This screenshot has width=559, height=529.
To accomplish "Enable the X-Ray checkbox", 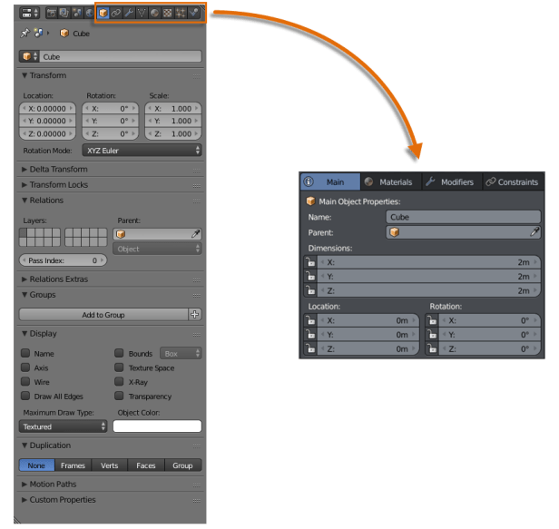I will [x=119, y=382].
